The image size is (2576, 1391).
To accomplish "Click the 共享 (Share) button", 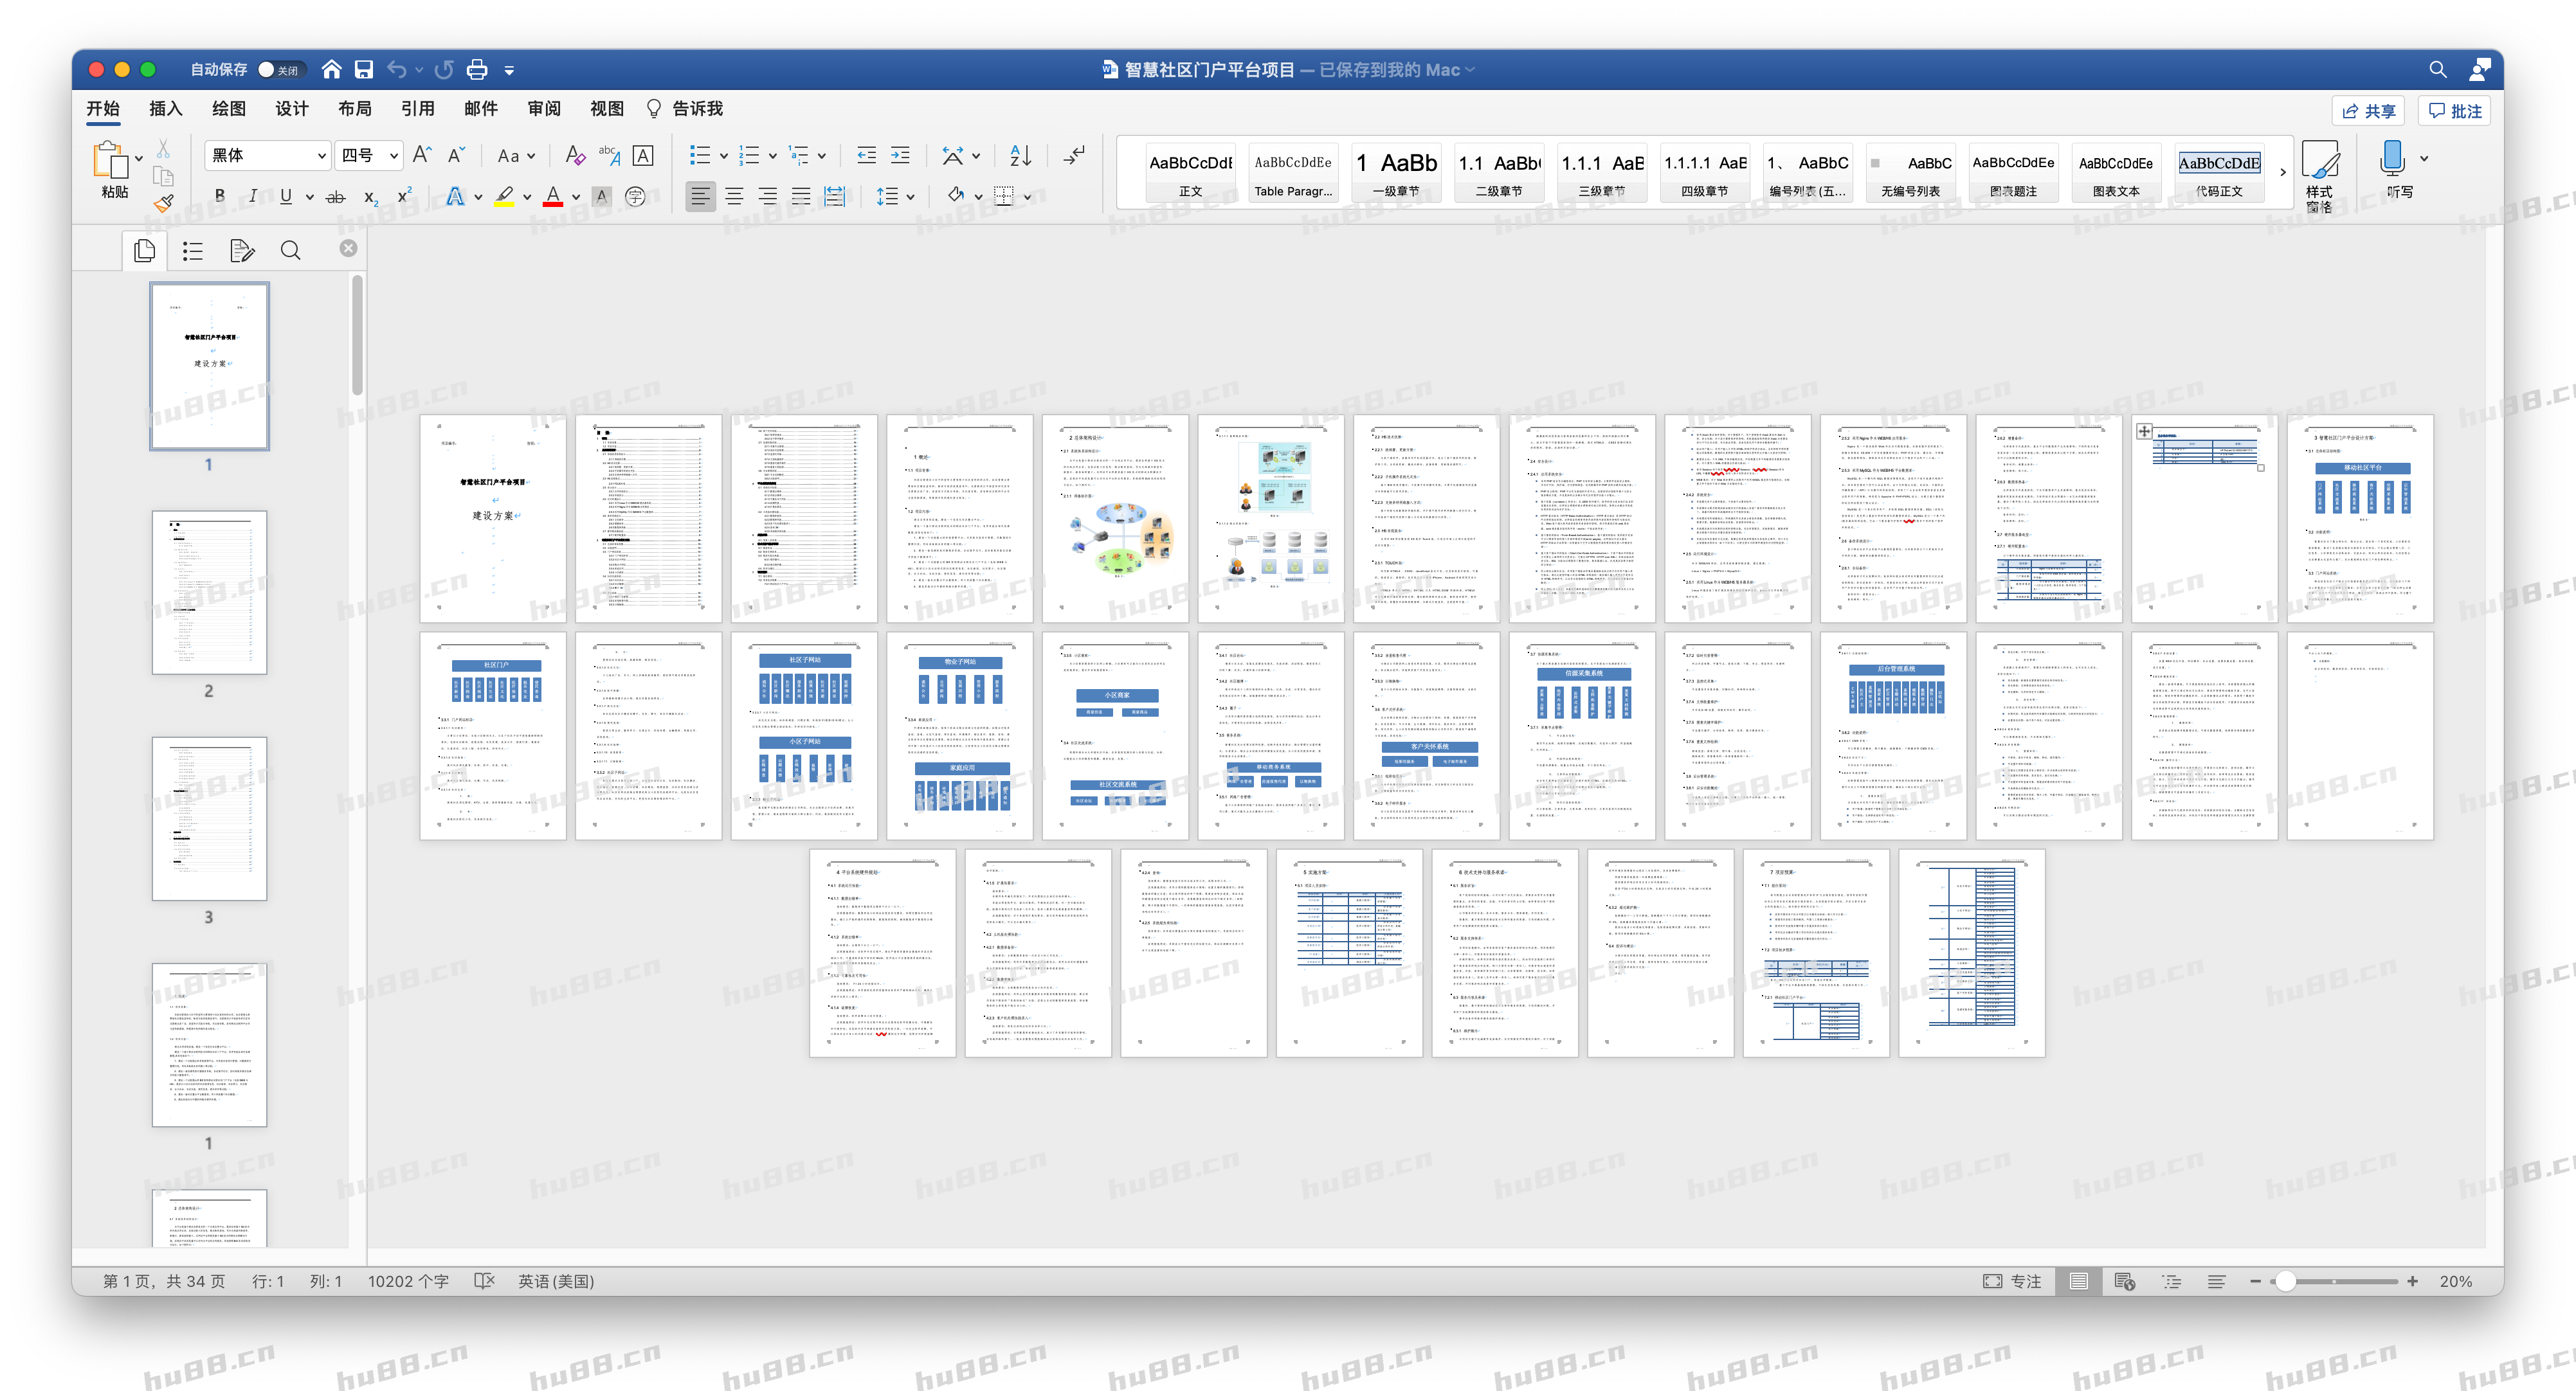I will (2368, 111).
